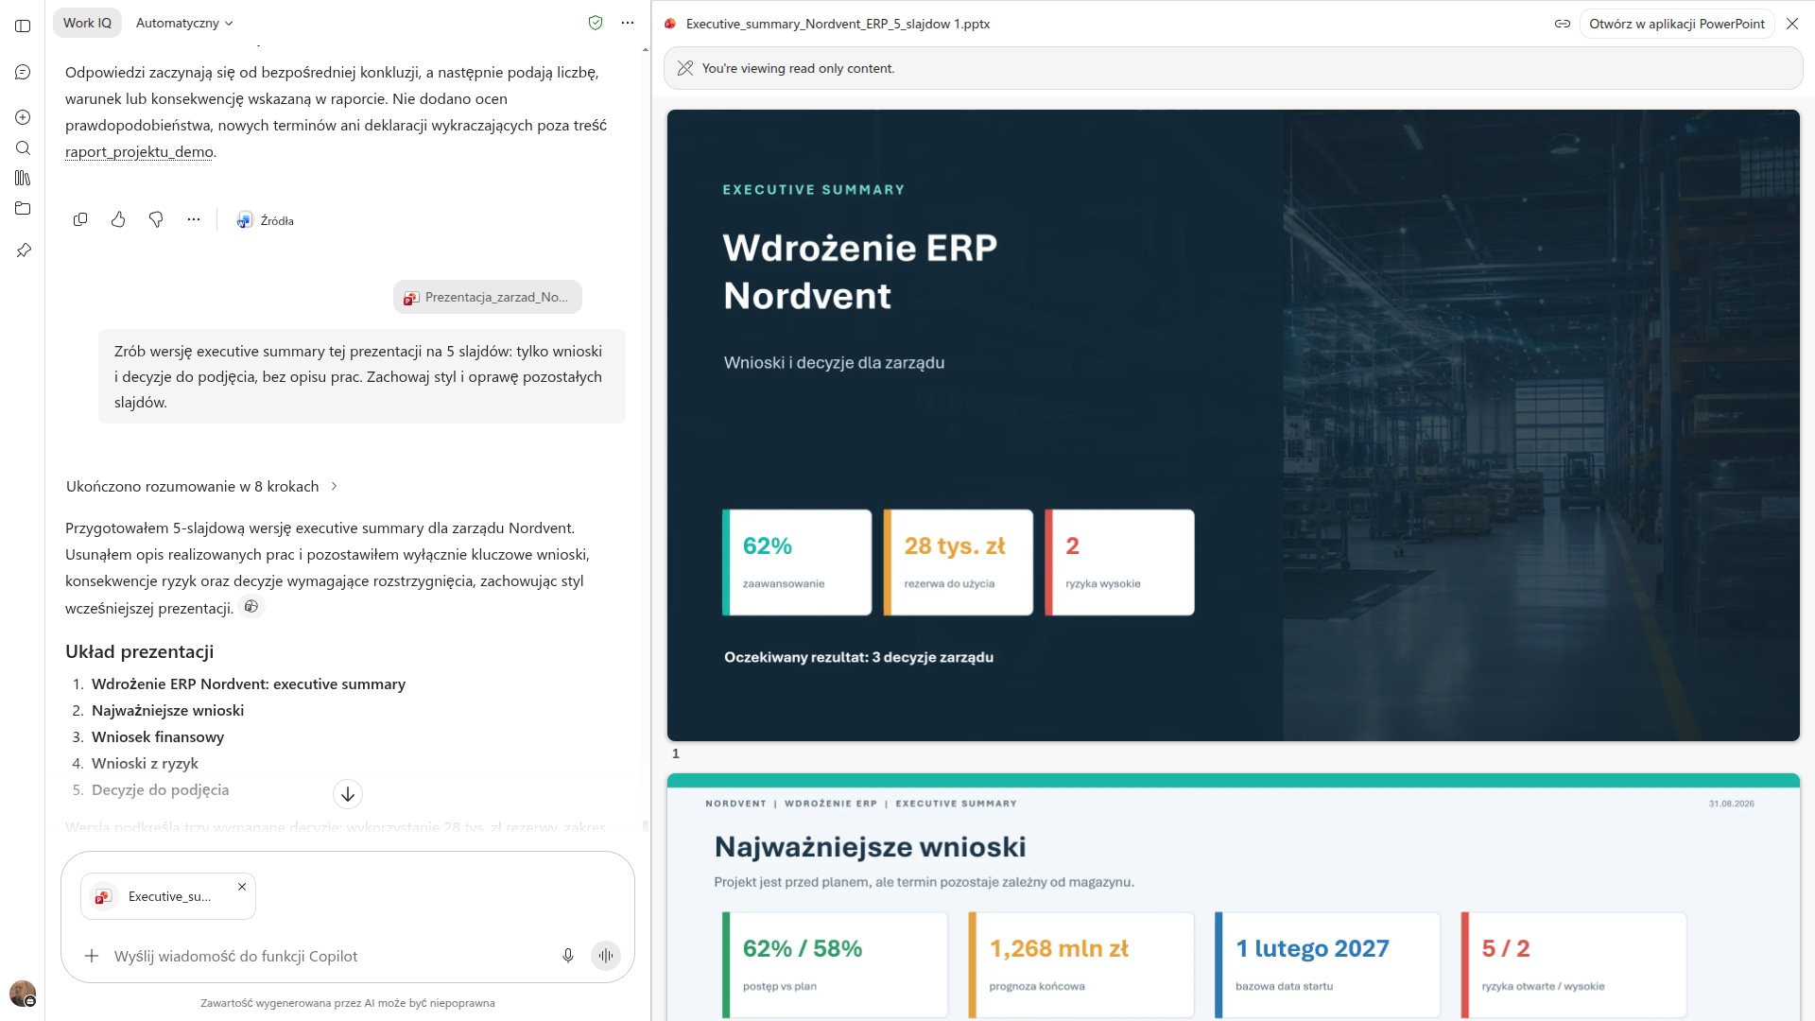Viewport: 1815px width, 1021px height.
Task: Click the 2 ryzyka wysokie card
Action: tap(1119, 562)
